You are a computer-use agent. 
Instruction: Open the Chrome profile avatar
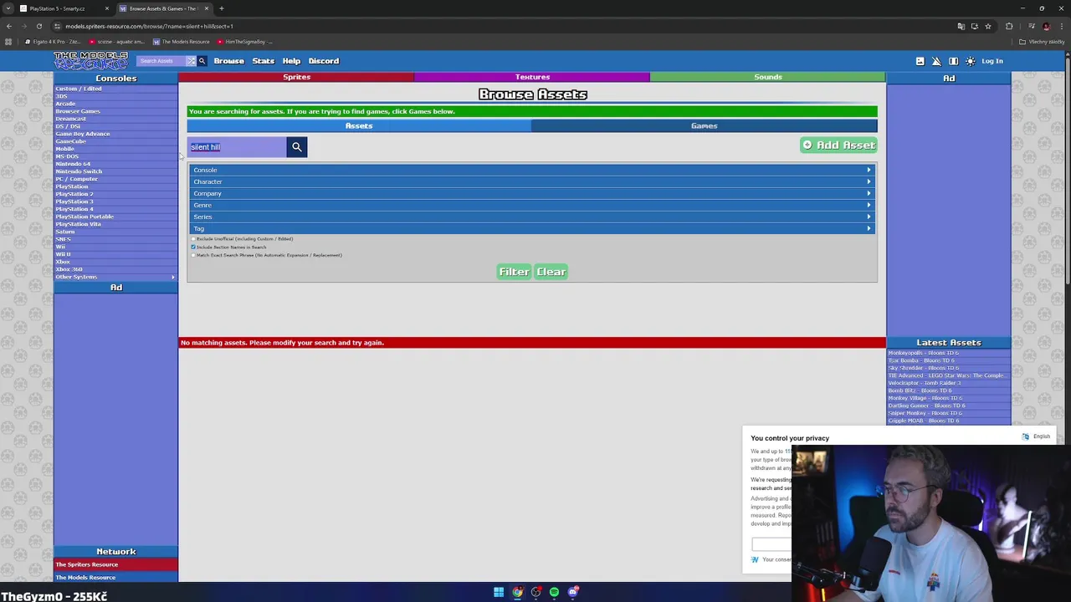[1046, 26]
